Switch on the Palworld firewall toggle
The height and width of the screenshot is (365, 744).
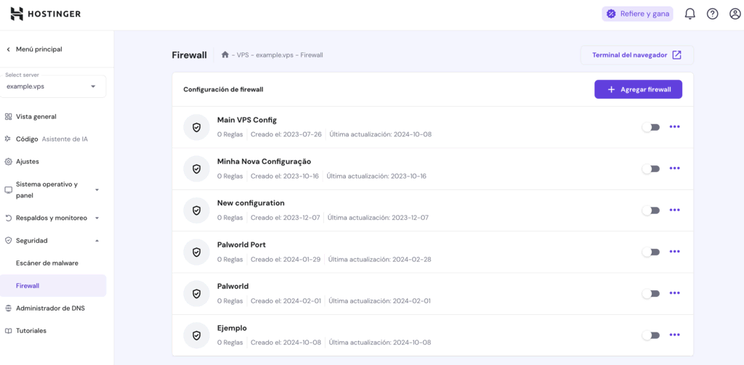click(650, 294)
